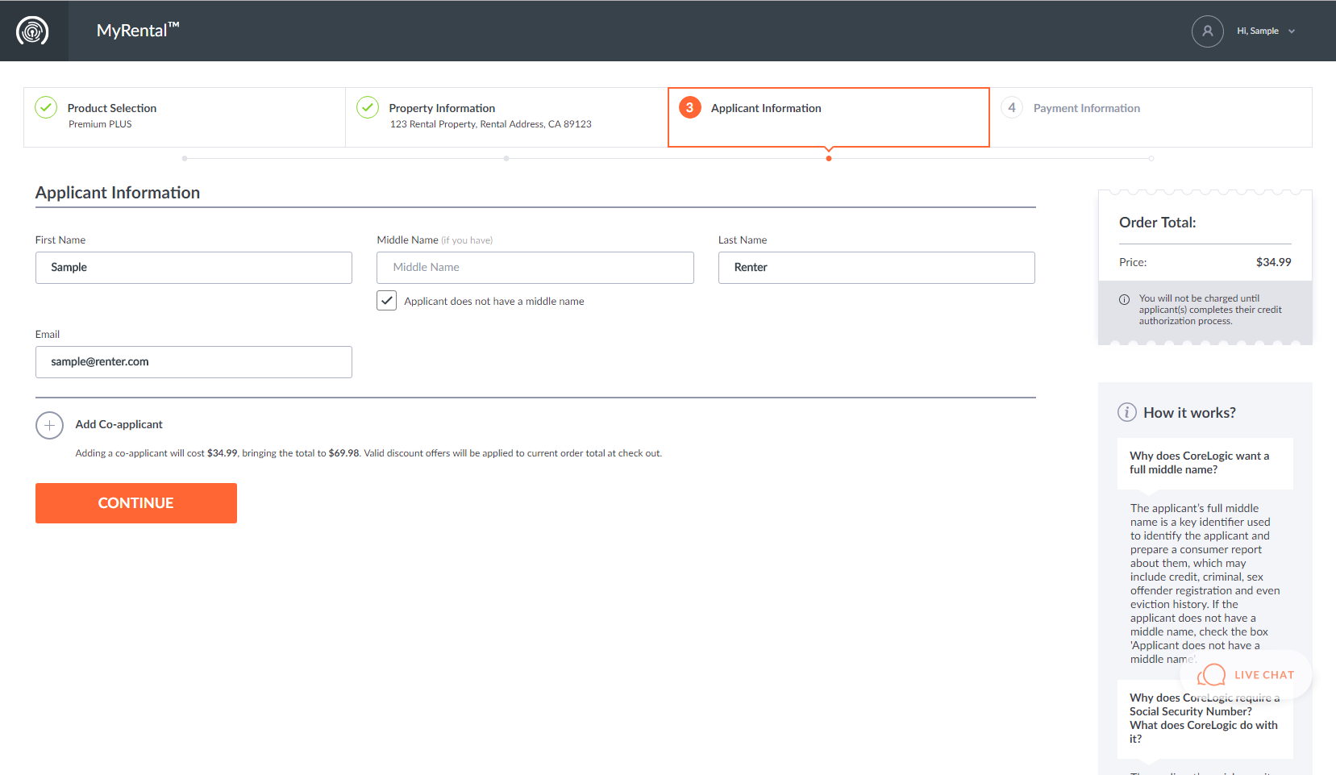Screen dimensions: 1336x775
Task: Go back to the Product Selection step
Action: point(113,107)
